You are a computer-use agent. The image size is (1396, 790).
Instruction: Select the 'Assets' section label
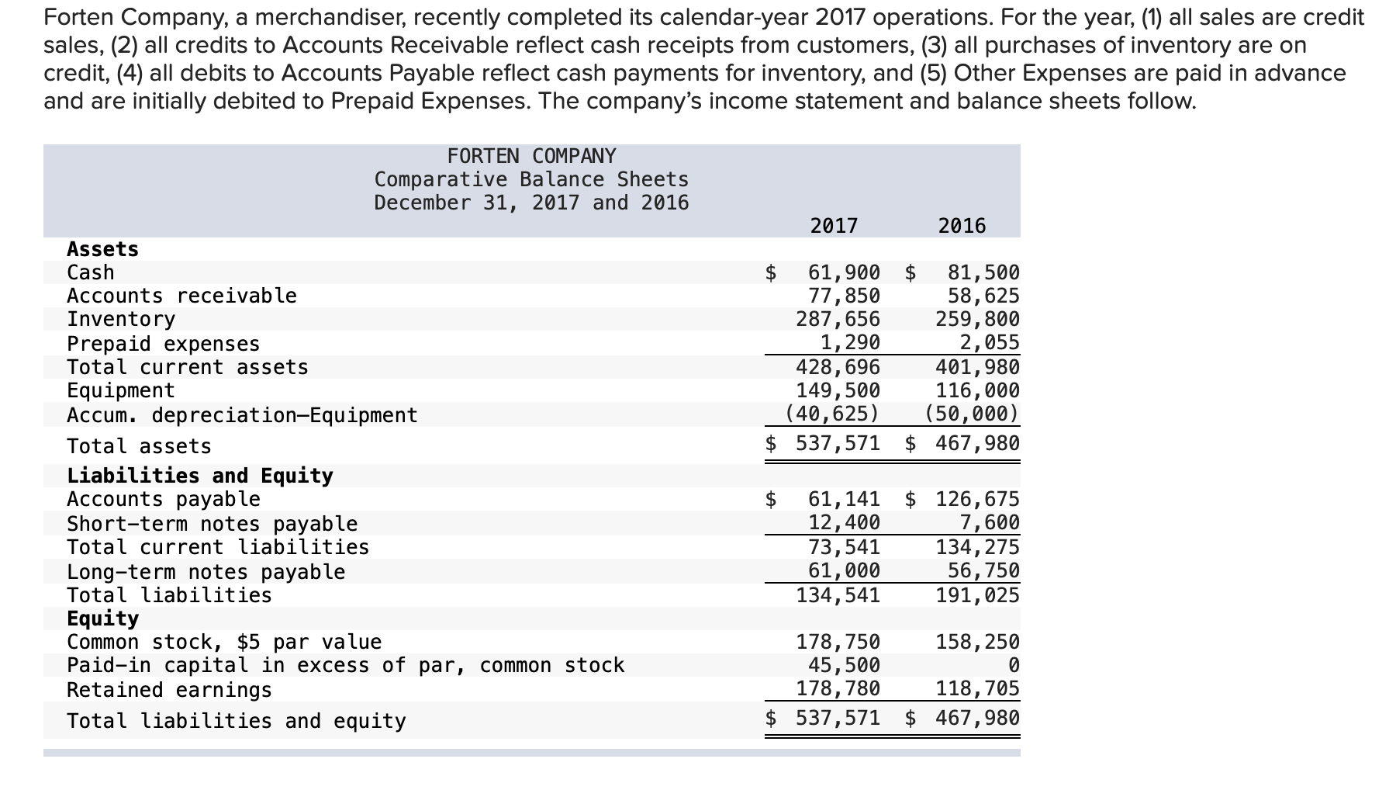[102, 249]
